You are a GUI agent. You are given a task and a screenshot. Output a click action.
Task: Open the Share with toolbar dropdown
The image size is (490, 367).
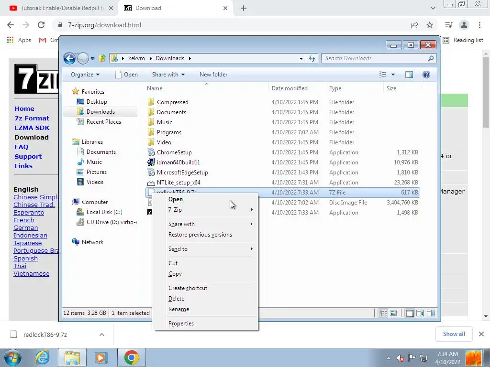tap(168, 75)
